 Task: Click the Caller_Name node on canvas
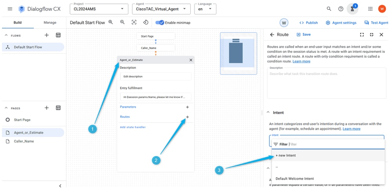(x=156, y=48)
